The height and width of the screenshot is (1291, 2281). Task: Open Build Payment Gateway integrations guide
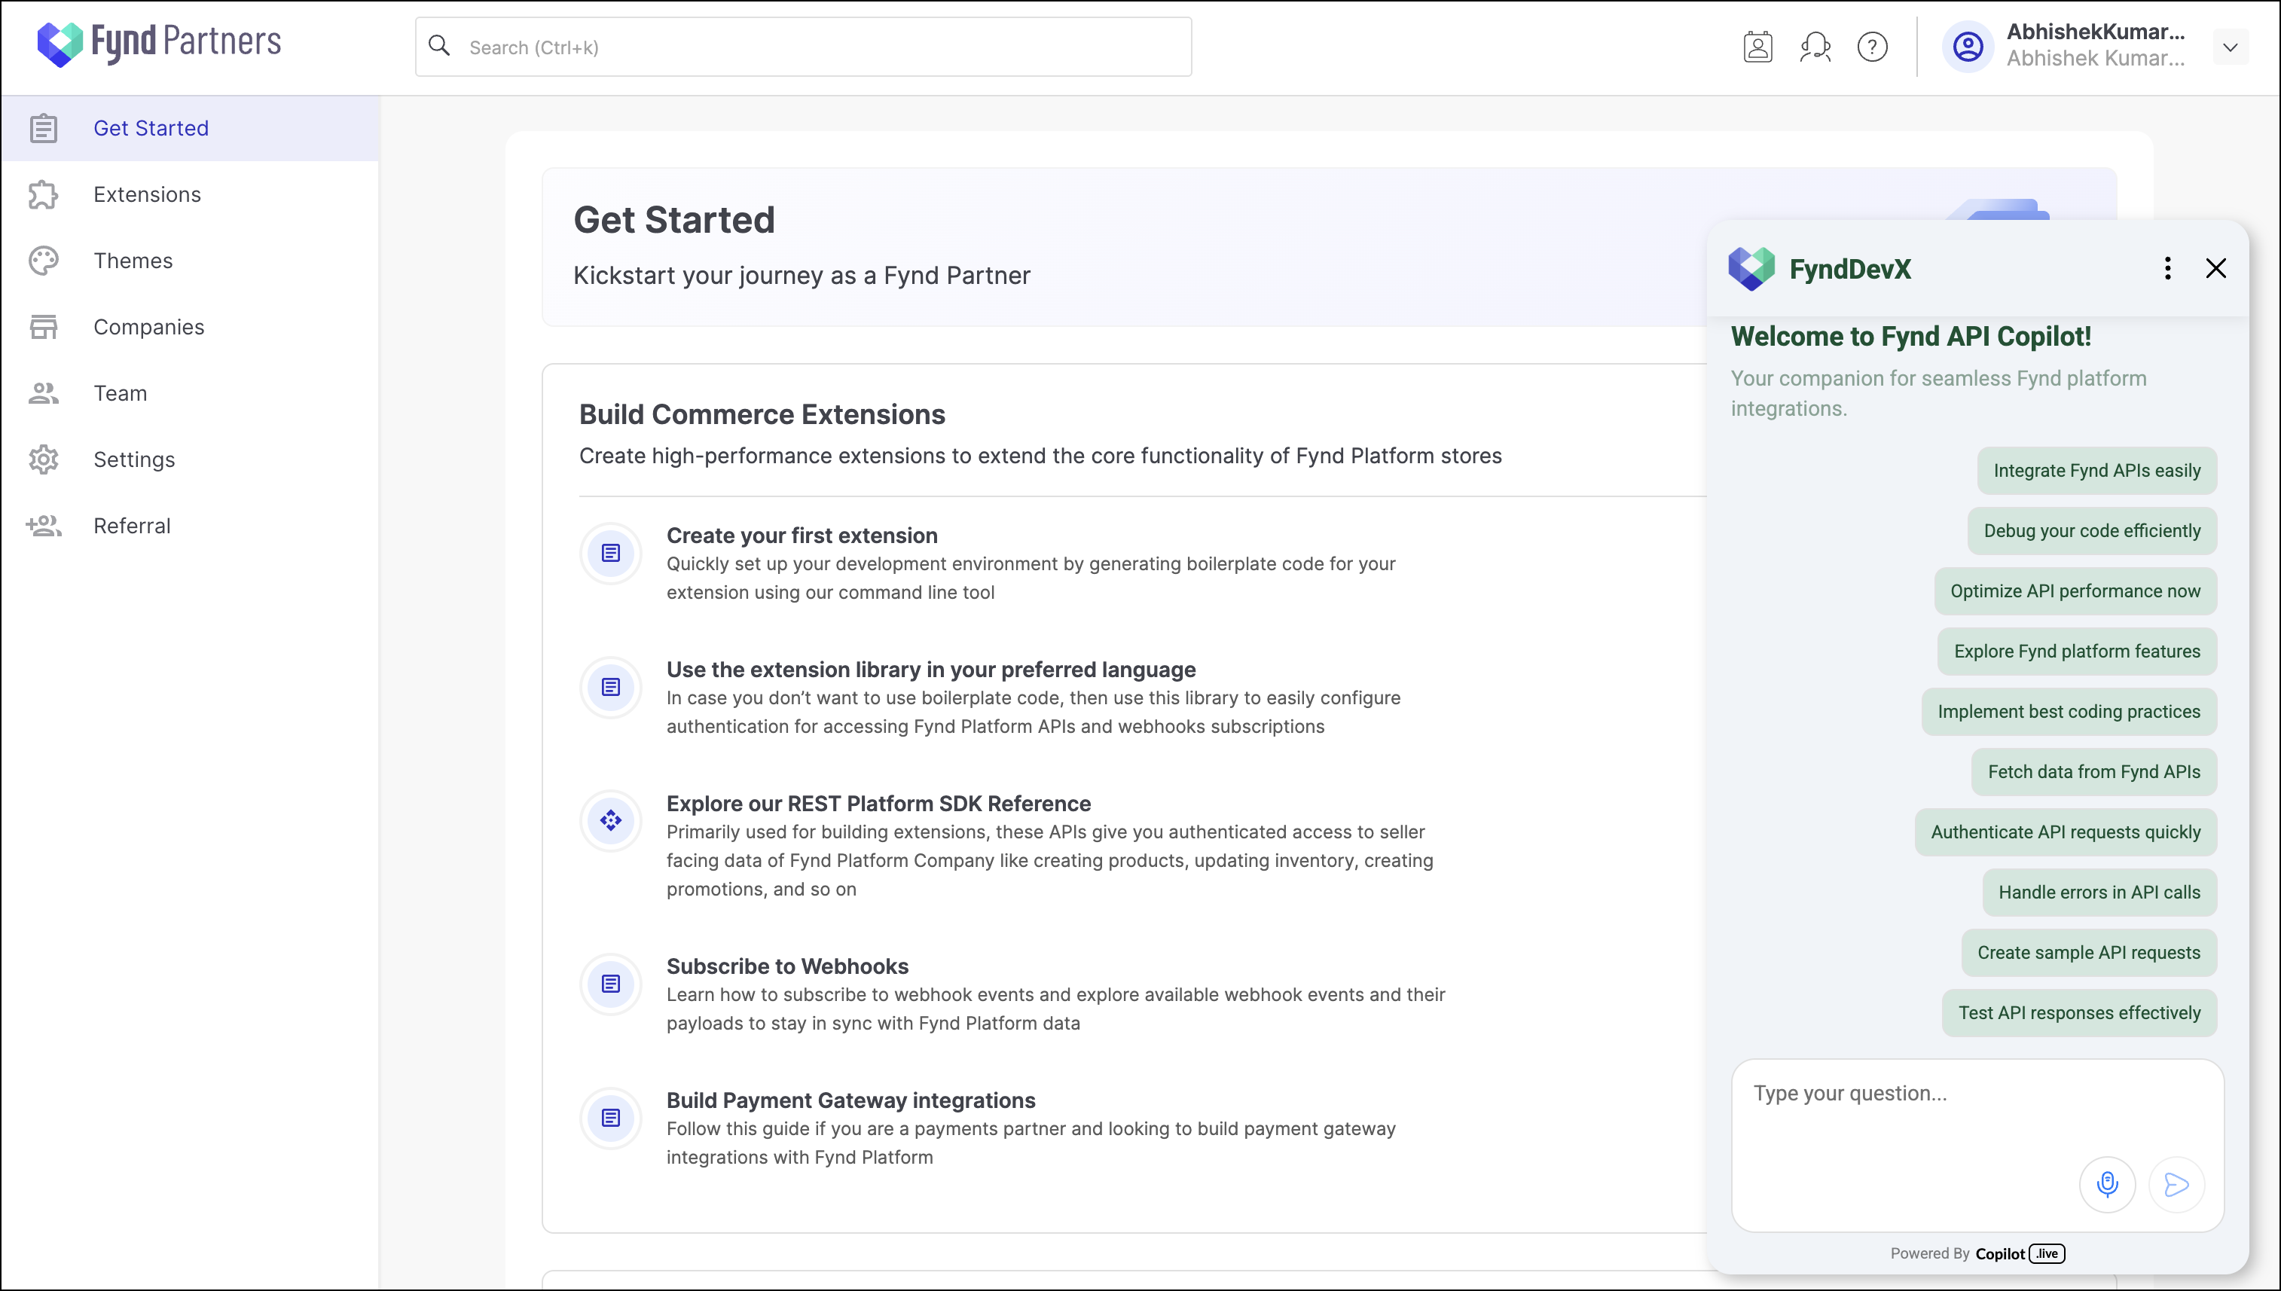tap(851, 1100)
